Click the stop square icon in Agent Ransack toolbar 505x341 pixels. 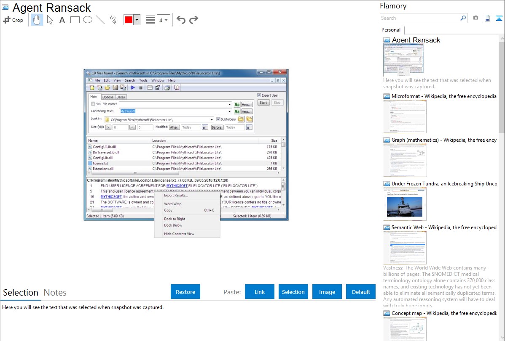pos(141,87)
